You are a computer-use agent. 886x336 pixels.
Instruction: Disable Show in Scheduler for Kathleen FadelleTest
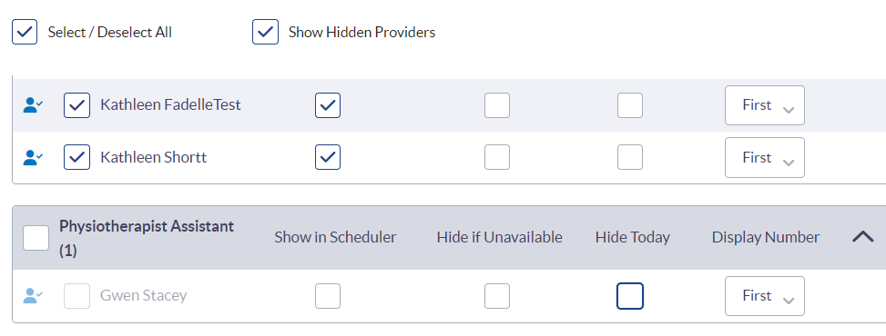click(328, 105)
